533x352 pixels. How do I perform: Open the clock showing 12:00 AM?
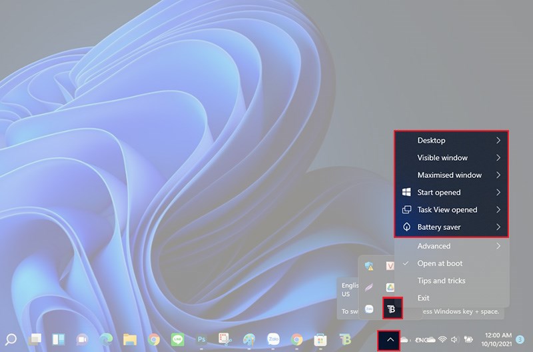click(496, 339)
